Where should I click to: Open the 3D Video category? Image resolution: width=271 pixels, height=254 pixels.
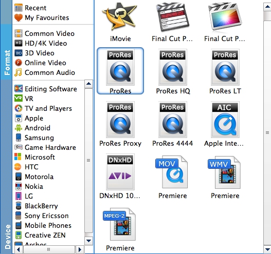[x=40, y=53]
